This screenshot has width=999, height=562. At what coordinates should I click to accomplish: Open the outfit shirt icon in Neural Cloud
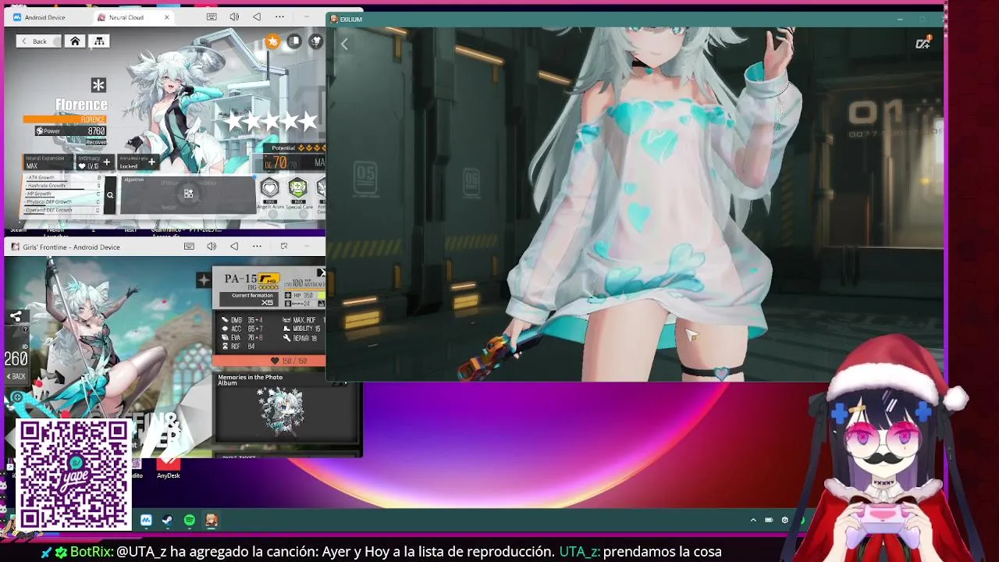click(315, 41)
